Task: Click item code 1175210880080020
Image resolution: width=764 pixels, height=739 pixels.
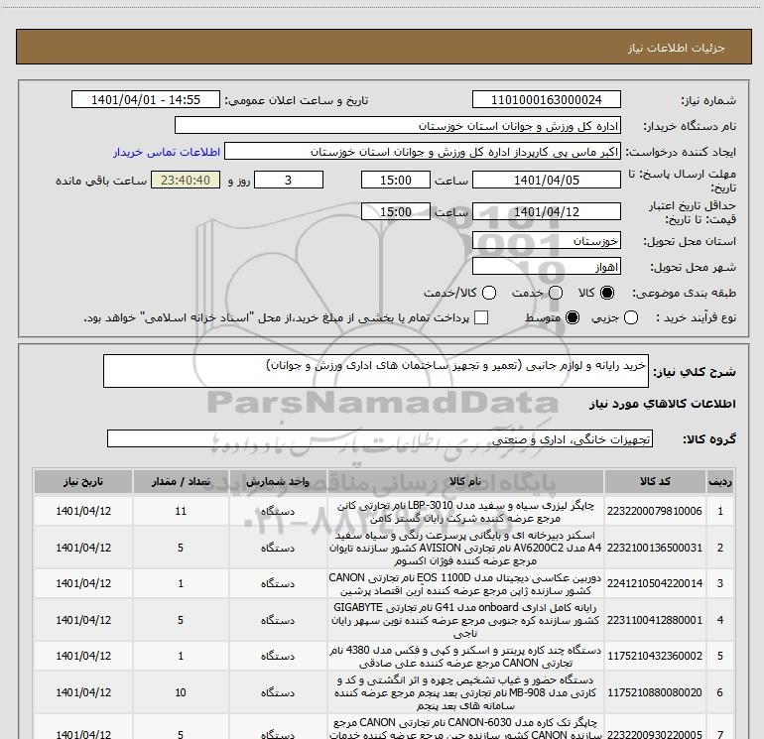Action: click(x=655, y=692)
